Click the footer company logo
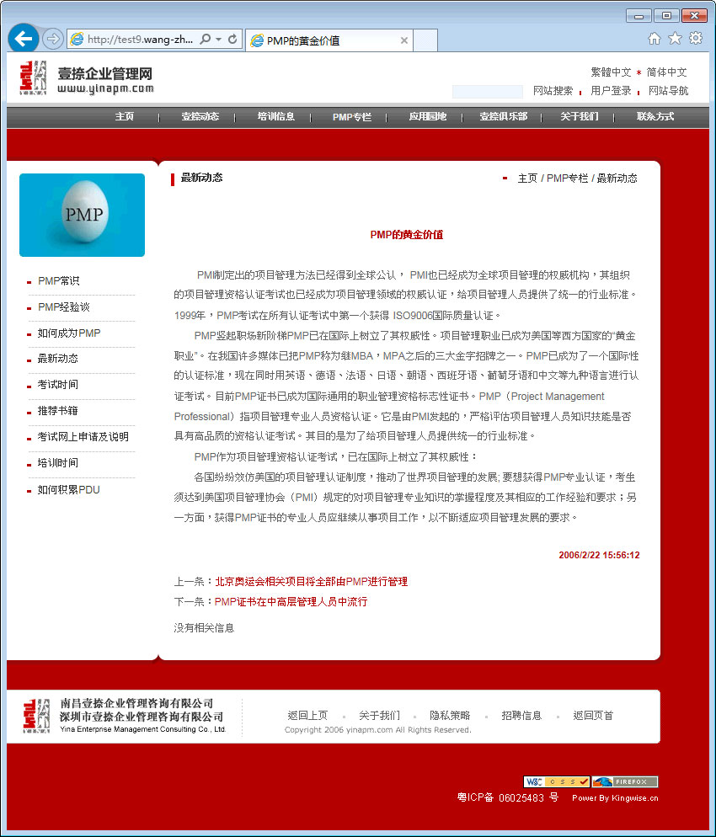Viewport: 716px width, 837px height. pyautogui.click(x=35, y=716)
